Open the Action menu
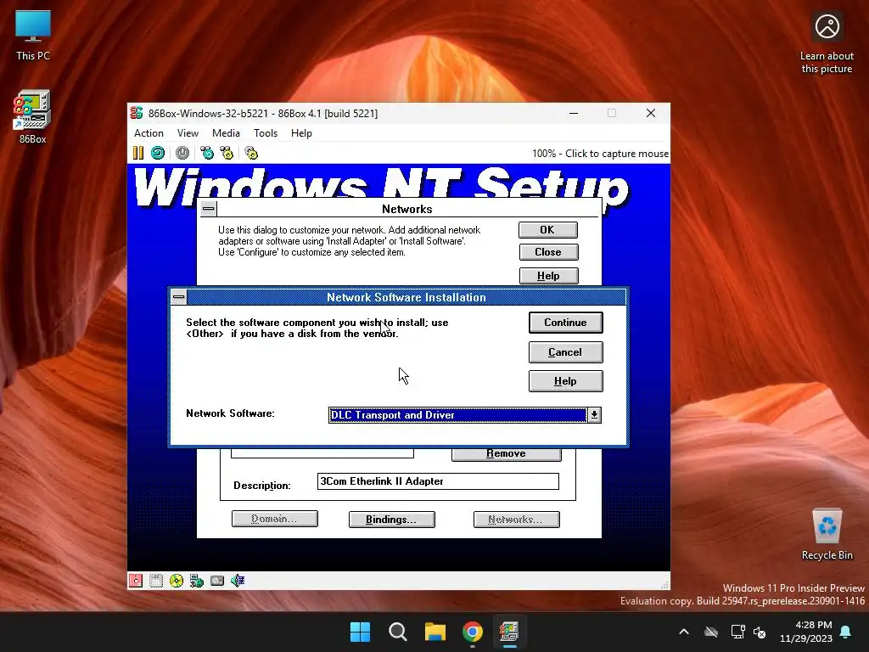This screenshot has height=652, width=869. (149, 133)
